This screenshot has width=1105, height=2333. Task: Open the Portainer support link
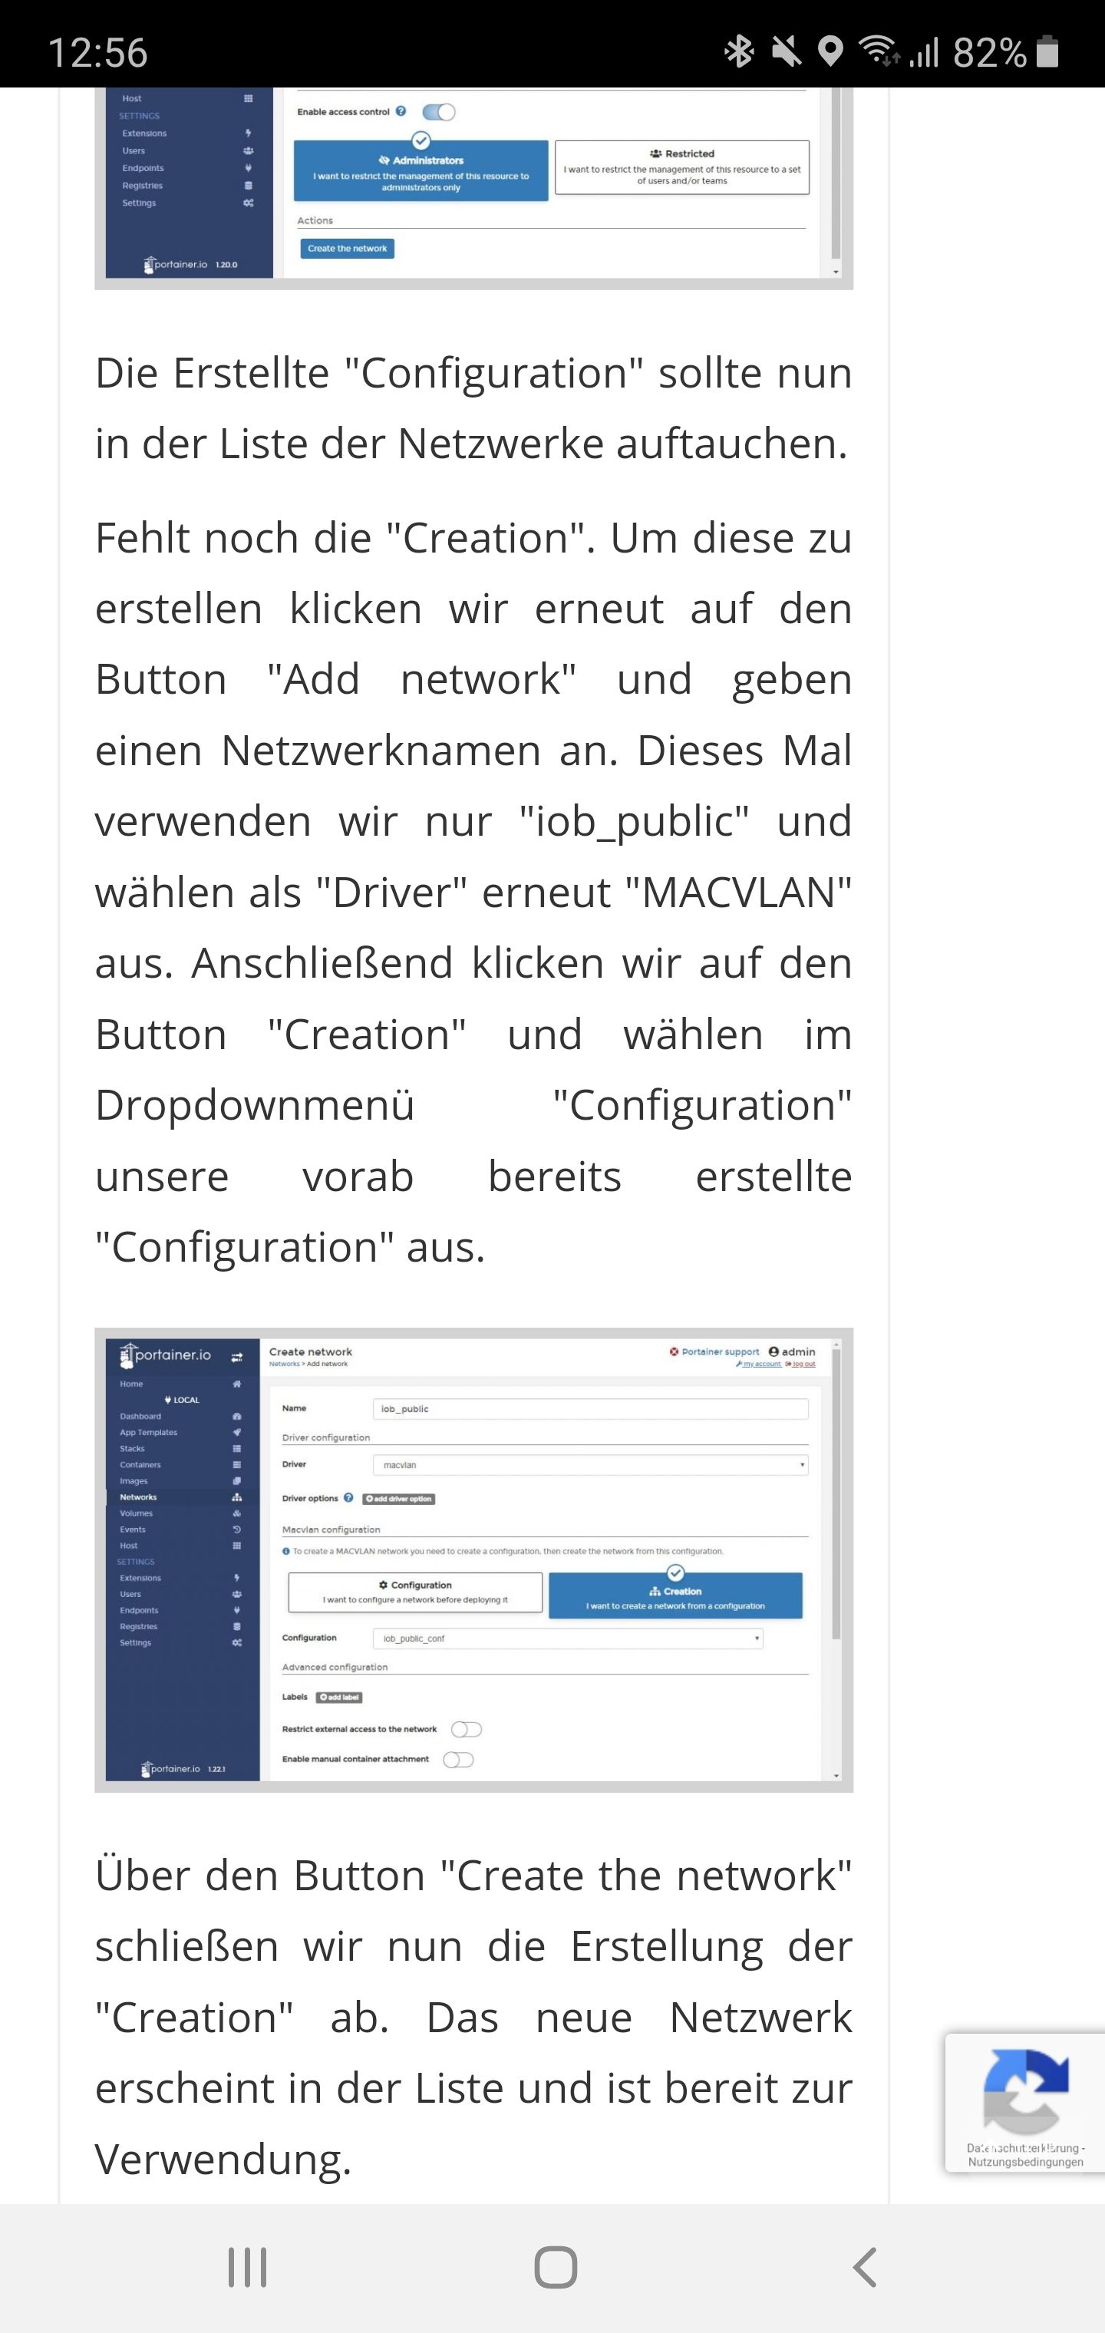click(x=714, y=1352)
